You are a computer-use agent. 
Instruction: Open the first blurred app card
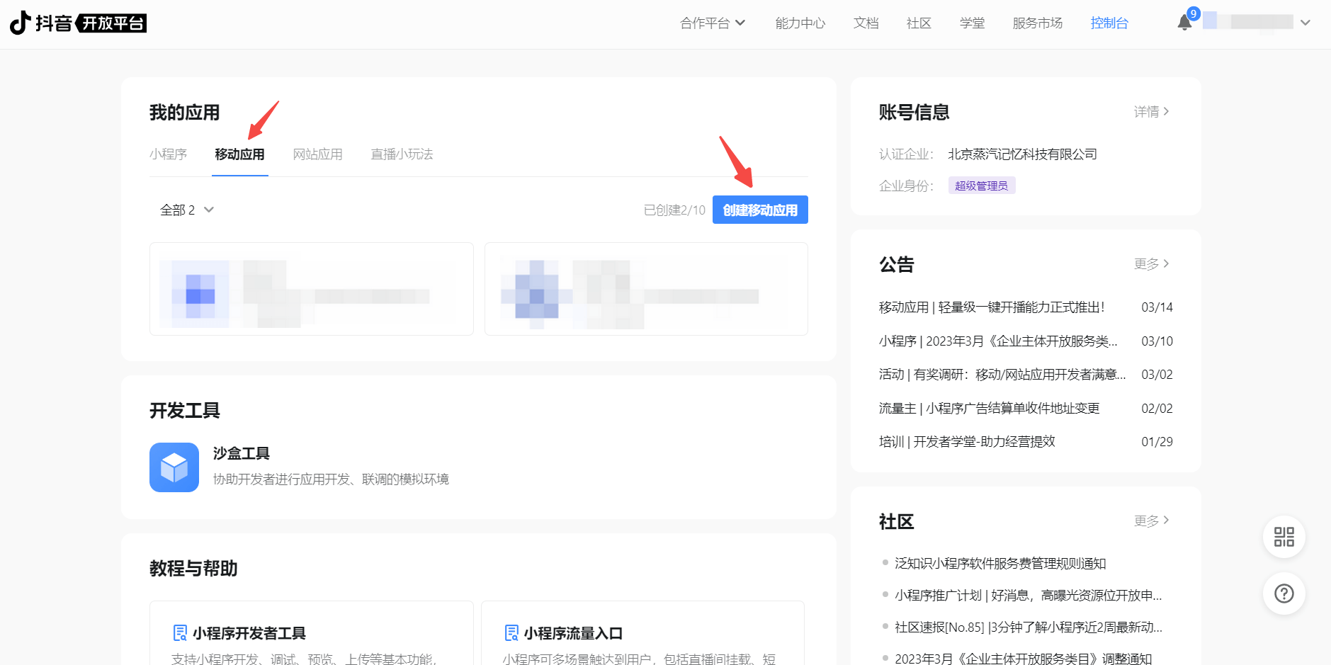tap(311, 289)
